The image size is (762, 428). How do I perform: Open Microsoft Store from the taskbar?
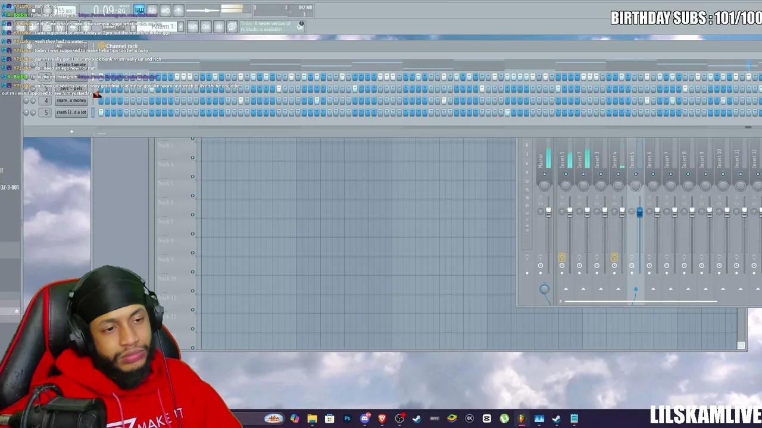point(329,418)
